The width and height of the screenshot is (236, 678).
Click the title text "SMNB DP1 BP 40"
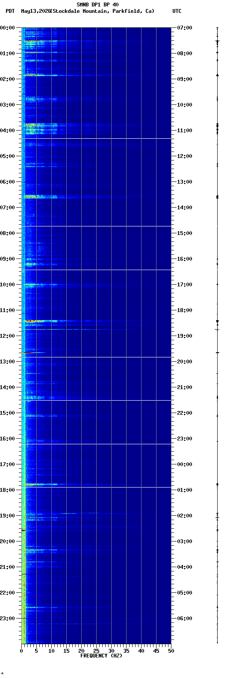coord(98,5)
